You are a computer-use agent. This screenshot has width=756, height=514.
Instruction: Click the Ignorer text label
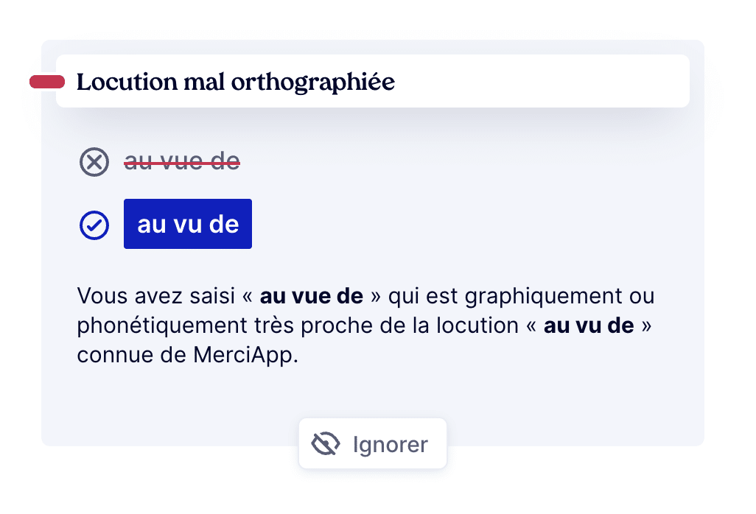[390, 444]
